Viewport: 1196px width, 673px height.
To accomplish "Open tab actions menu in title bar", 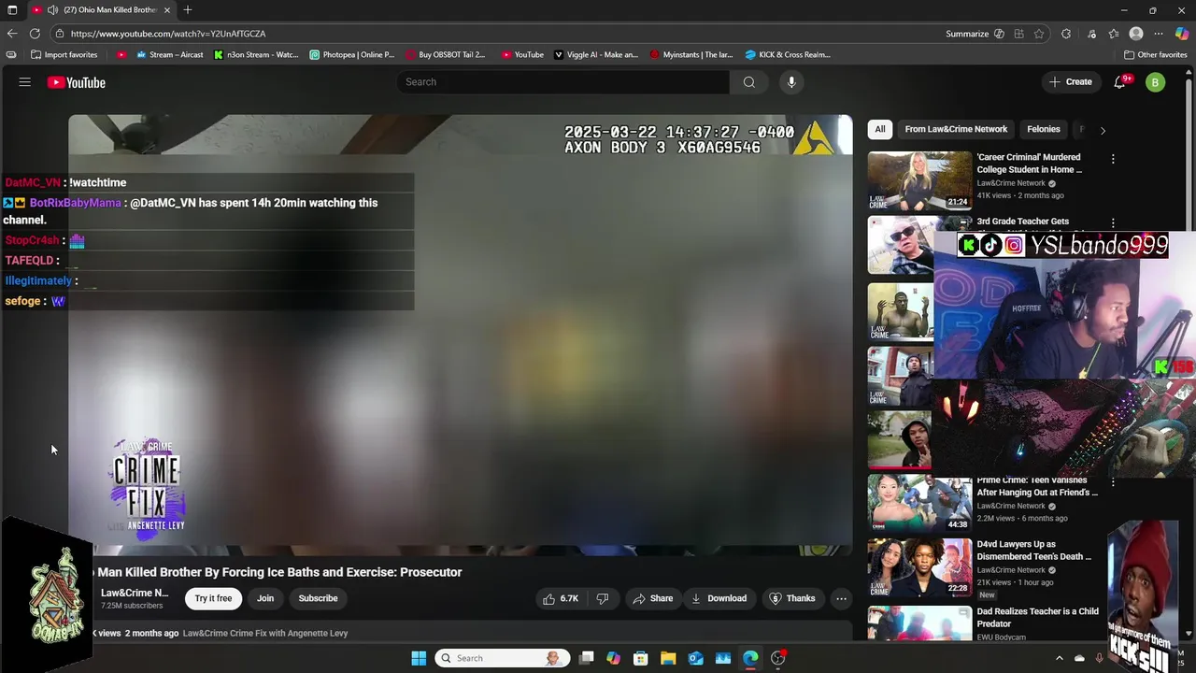I will [x=12, y=10].
